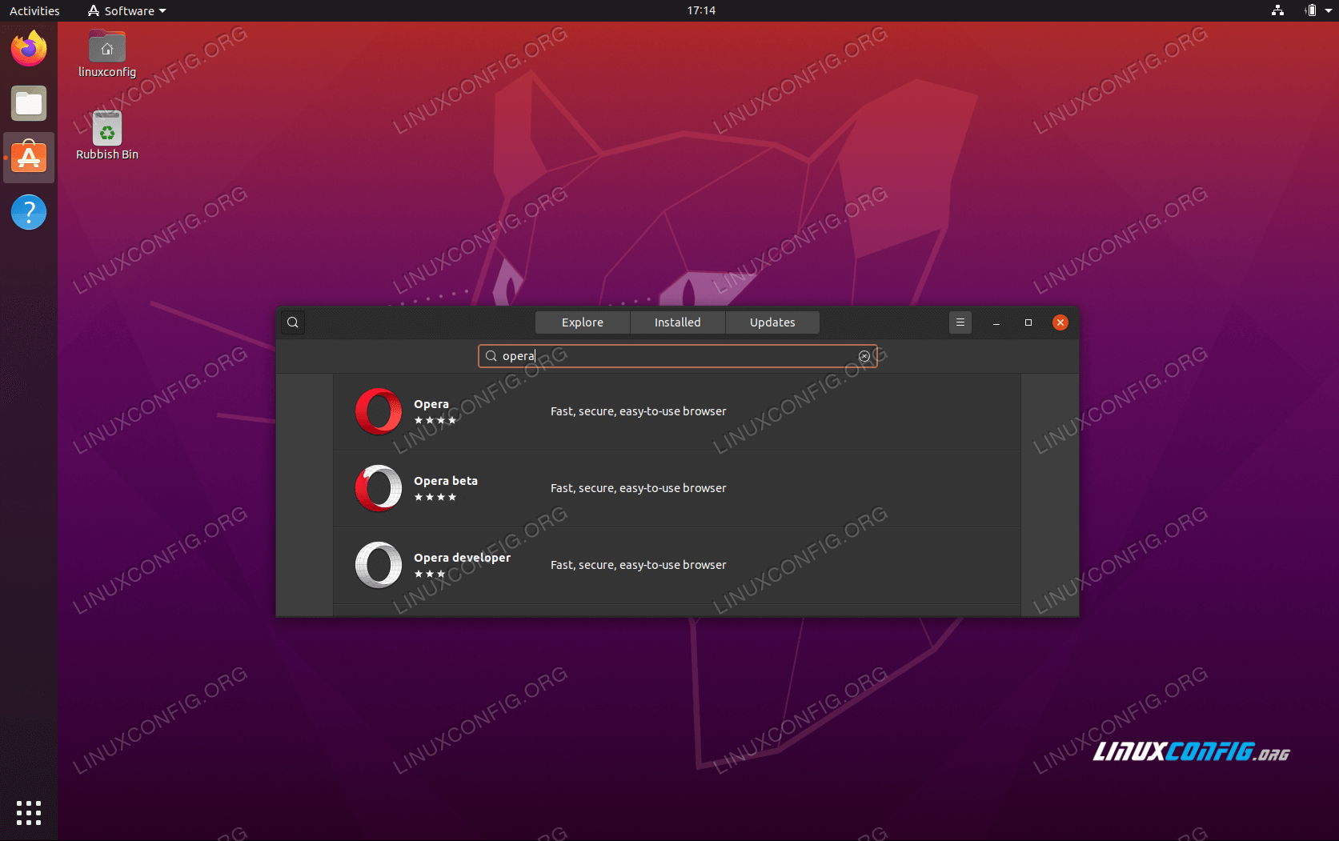Launch Firefox from the dock
Image resolution: width=1339 pixels, height=841 pixels.
pyautogui.click(x=29, y=49)
